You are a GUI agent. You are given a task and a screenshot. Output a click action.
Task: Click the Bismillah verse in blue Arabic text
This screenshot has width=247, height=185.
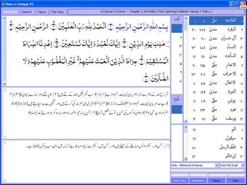coord(142,27)
